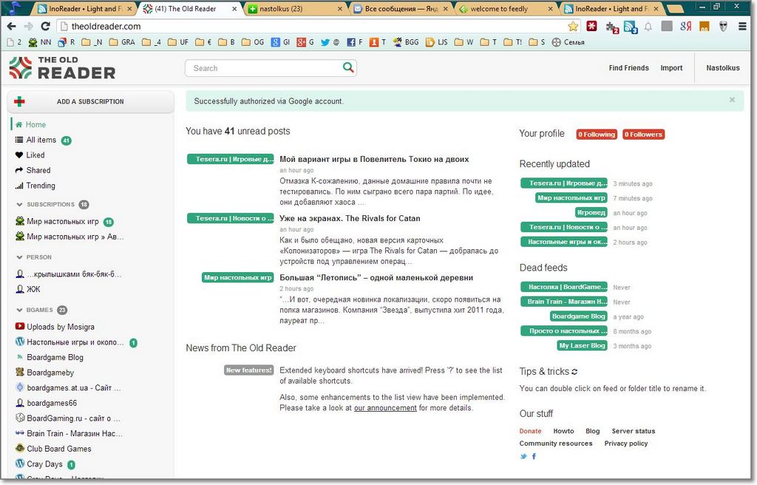The image size is (757, 485).
Task: Open The Old Reader Facebook icon in Our stuff
Action: [534, 456]
